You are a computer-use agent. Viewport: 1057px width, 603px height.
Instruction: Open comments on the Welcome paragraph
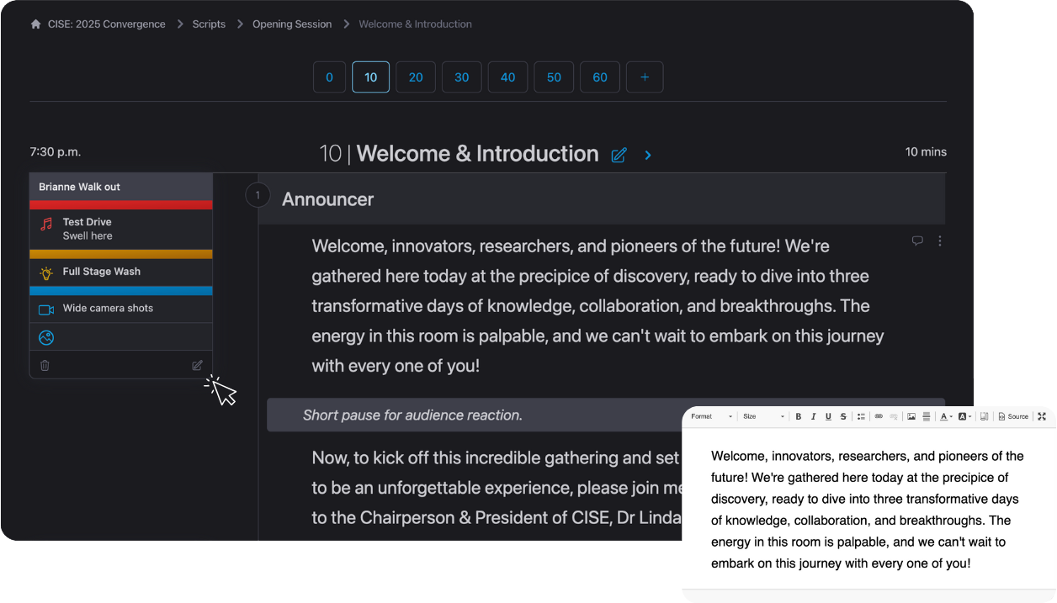[x=917, y=241]
